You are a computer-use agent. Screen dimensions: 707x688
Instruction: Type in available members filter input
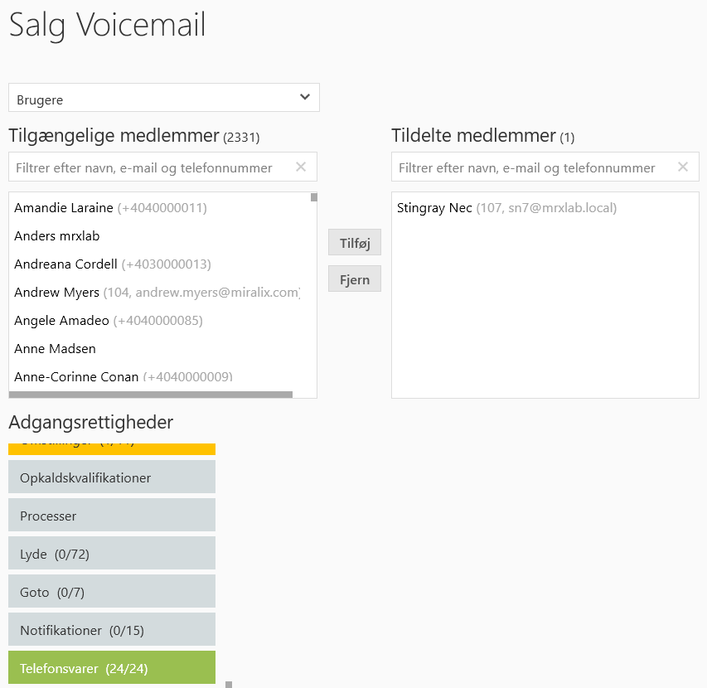tap(149, 167)
